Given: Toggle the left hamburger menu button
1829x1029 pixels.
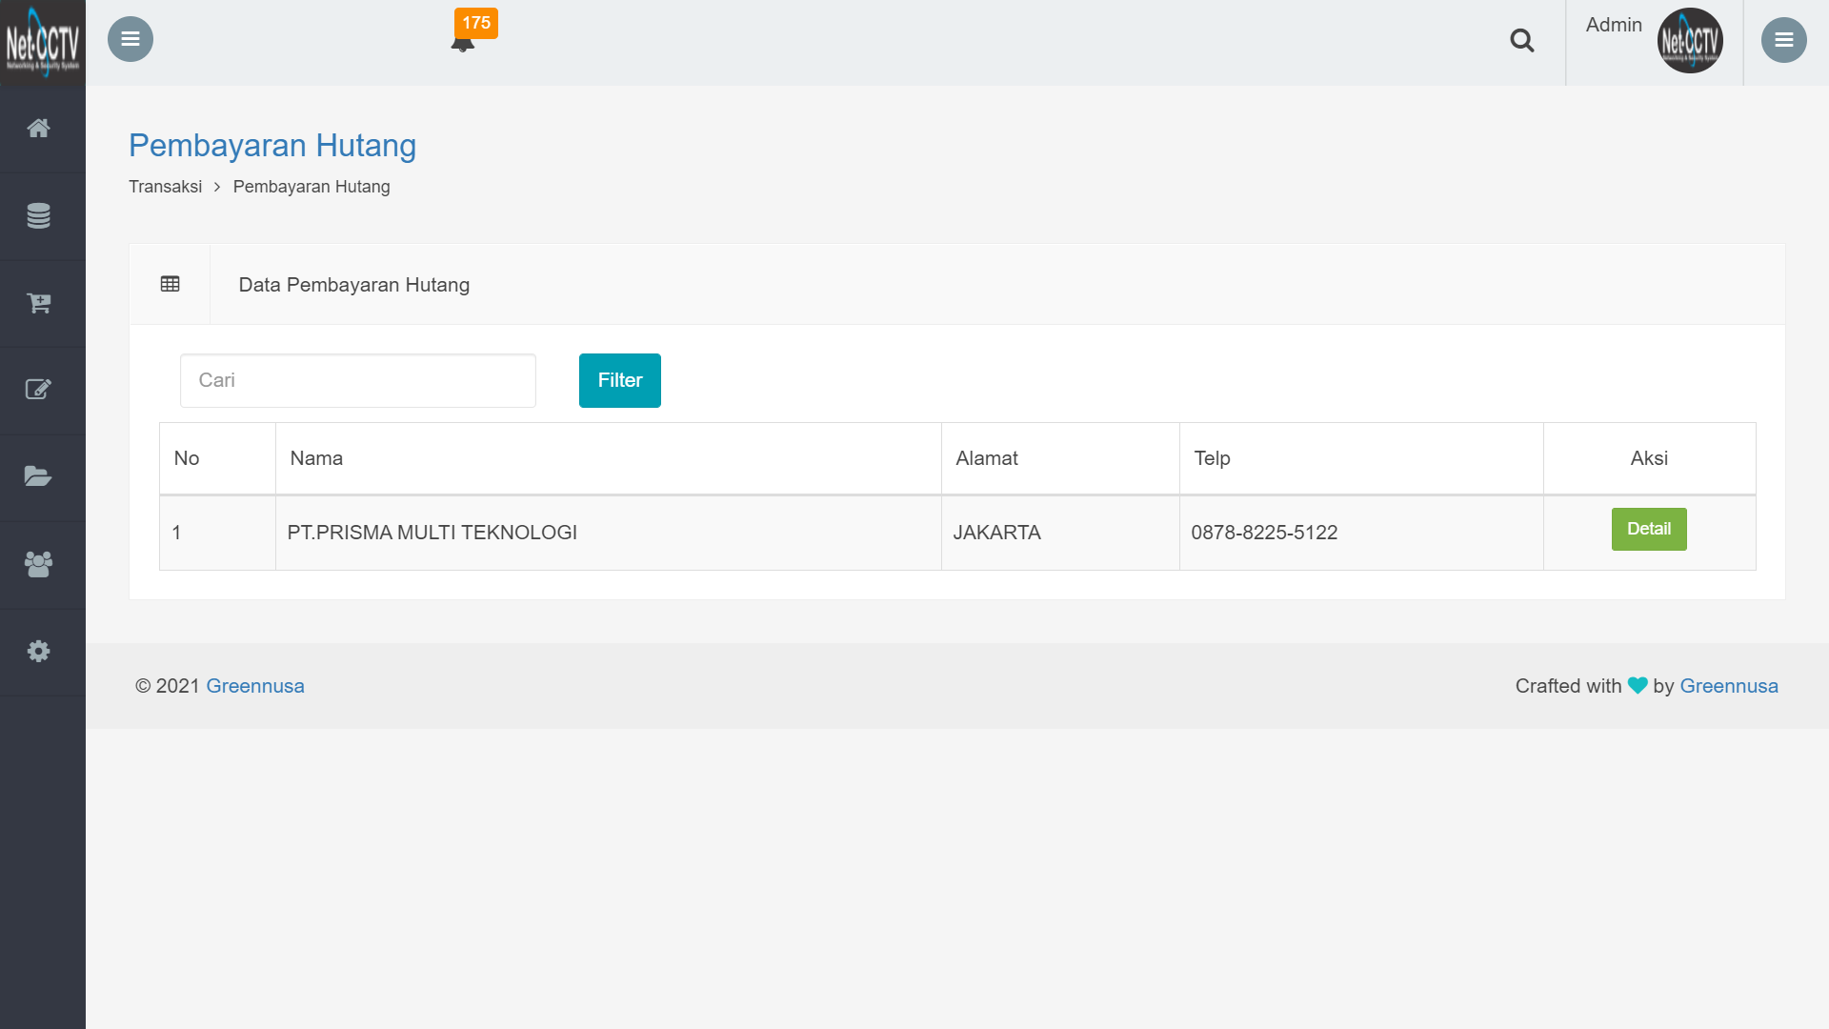Looking at the screenshot, I should [x=131, y=39].
